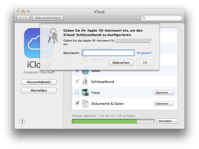Click the '1,04 GB von 5 GB verfügbar' text
This screenshot has width=199, height=149.
pyautogui.click(x=117, y=116)
